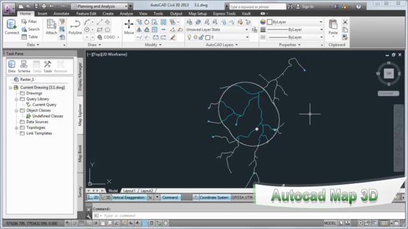Click the Attach drawing icon
The width and height of the screenshot is (408, 229).
coord(51,27)
